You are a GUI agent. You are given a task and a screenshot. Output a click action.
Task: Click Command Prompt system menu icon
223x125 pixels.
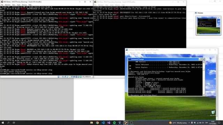tap(129, 59)
